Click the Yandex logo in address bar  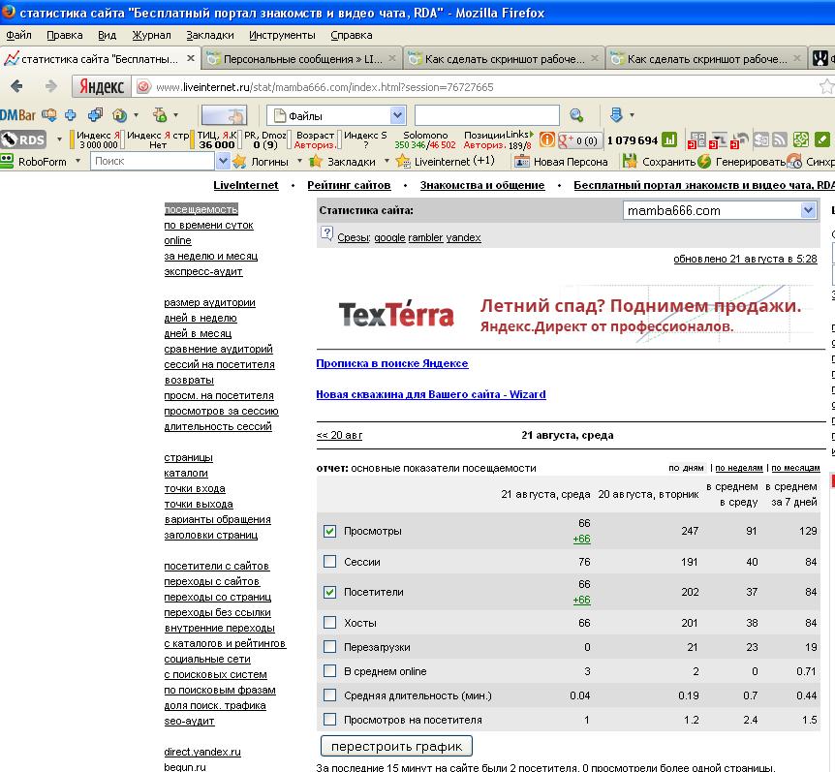tap(101, 87)
